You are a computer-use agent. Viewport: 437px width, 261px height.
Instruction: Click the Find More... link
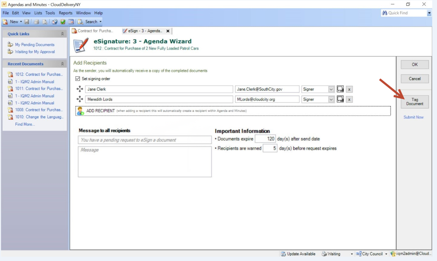[x=25, y=124]
